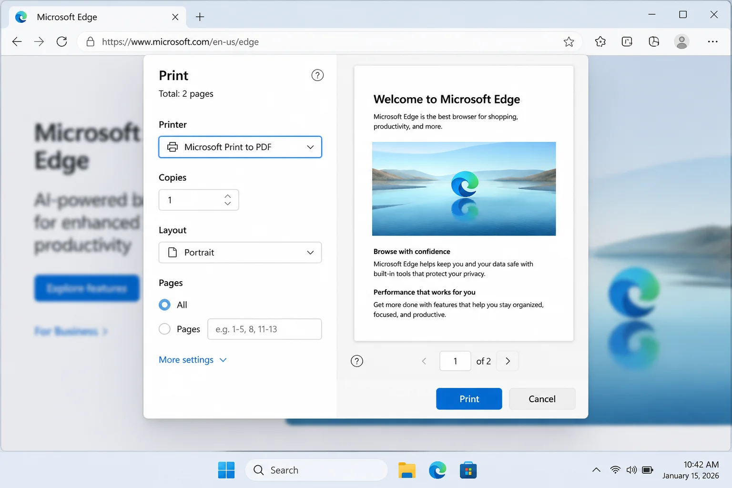Decrease copies with the down stepper arrow

228,203
